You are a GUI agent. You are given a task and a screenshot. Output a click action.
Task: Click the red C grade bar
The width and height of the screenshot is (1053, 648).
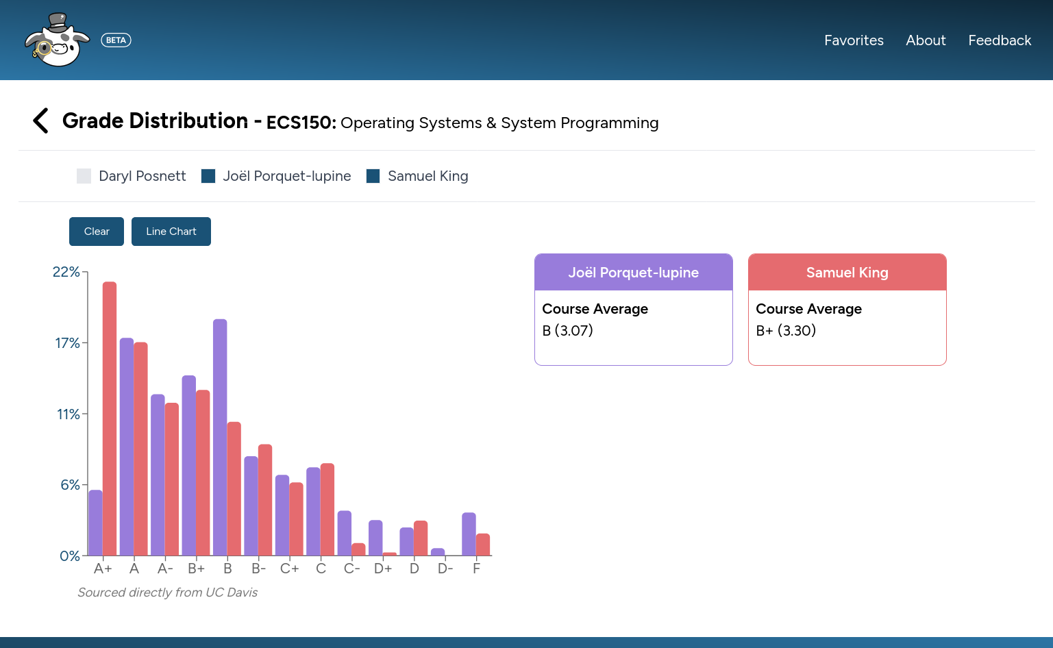click(327, 509)
